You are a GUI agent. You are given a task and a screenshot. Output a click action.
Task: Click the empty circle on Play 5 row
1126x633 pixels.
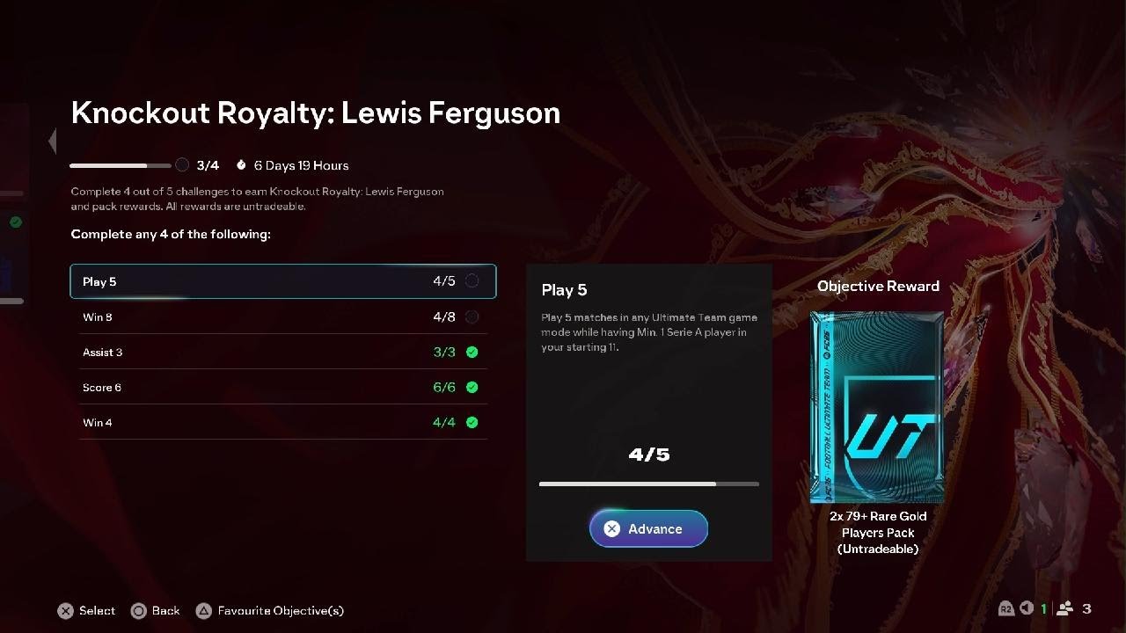point(472,281)
